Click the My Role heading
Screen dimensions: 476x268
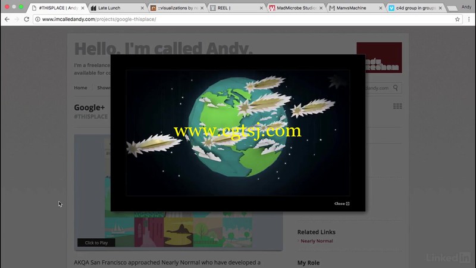coord(308,263)
